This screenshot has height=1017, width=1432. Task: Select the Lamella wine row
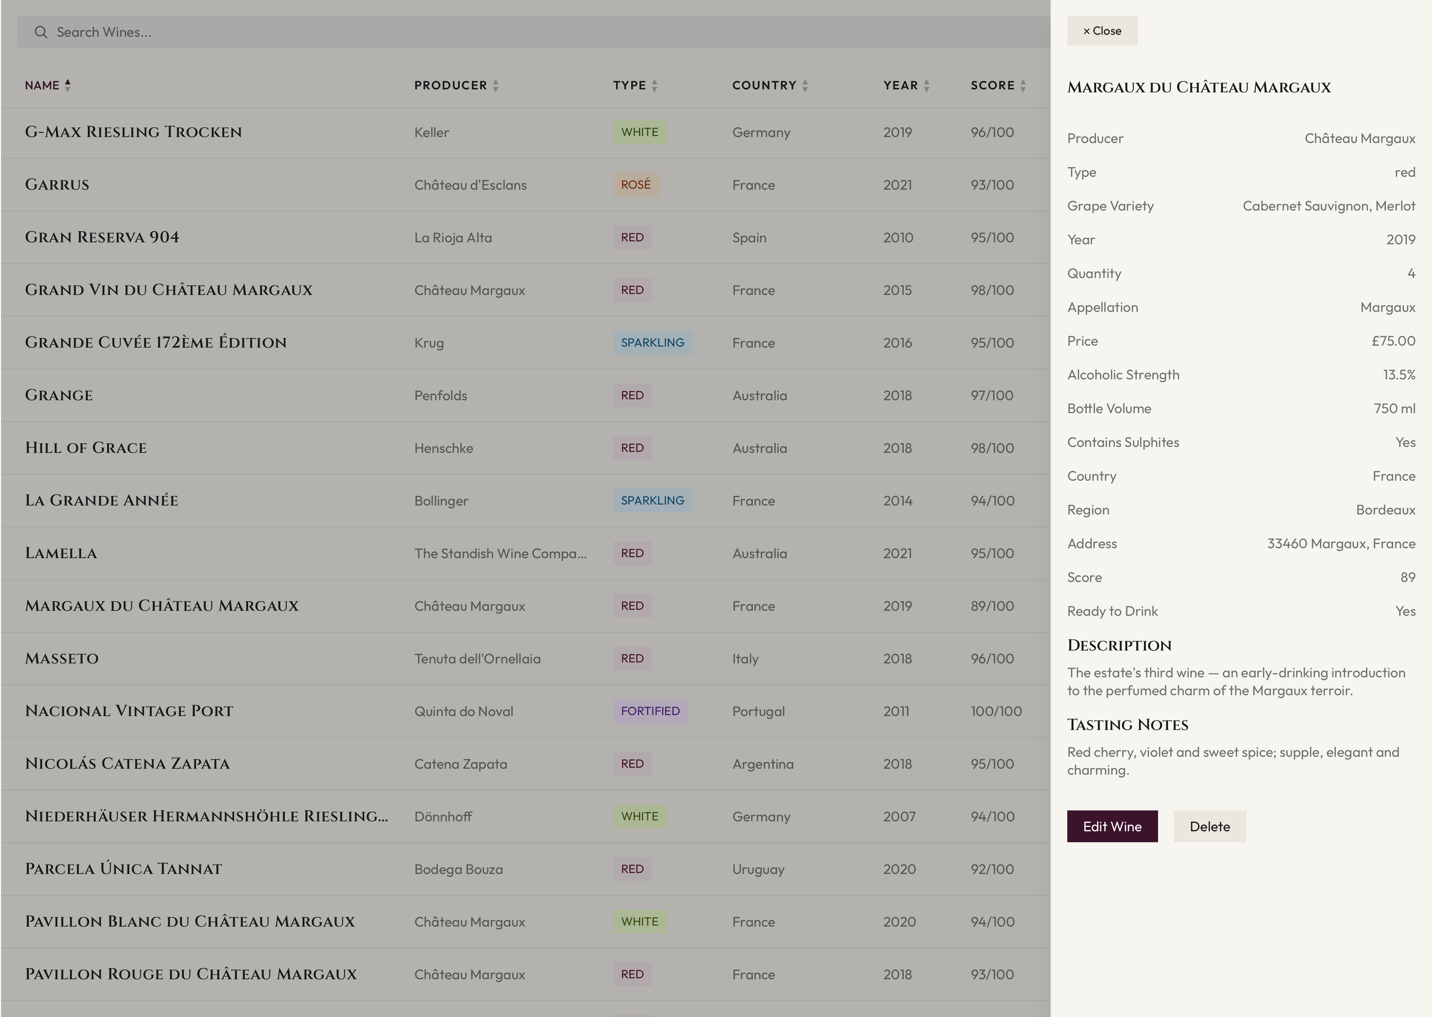coord(525,553)
